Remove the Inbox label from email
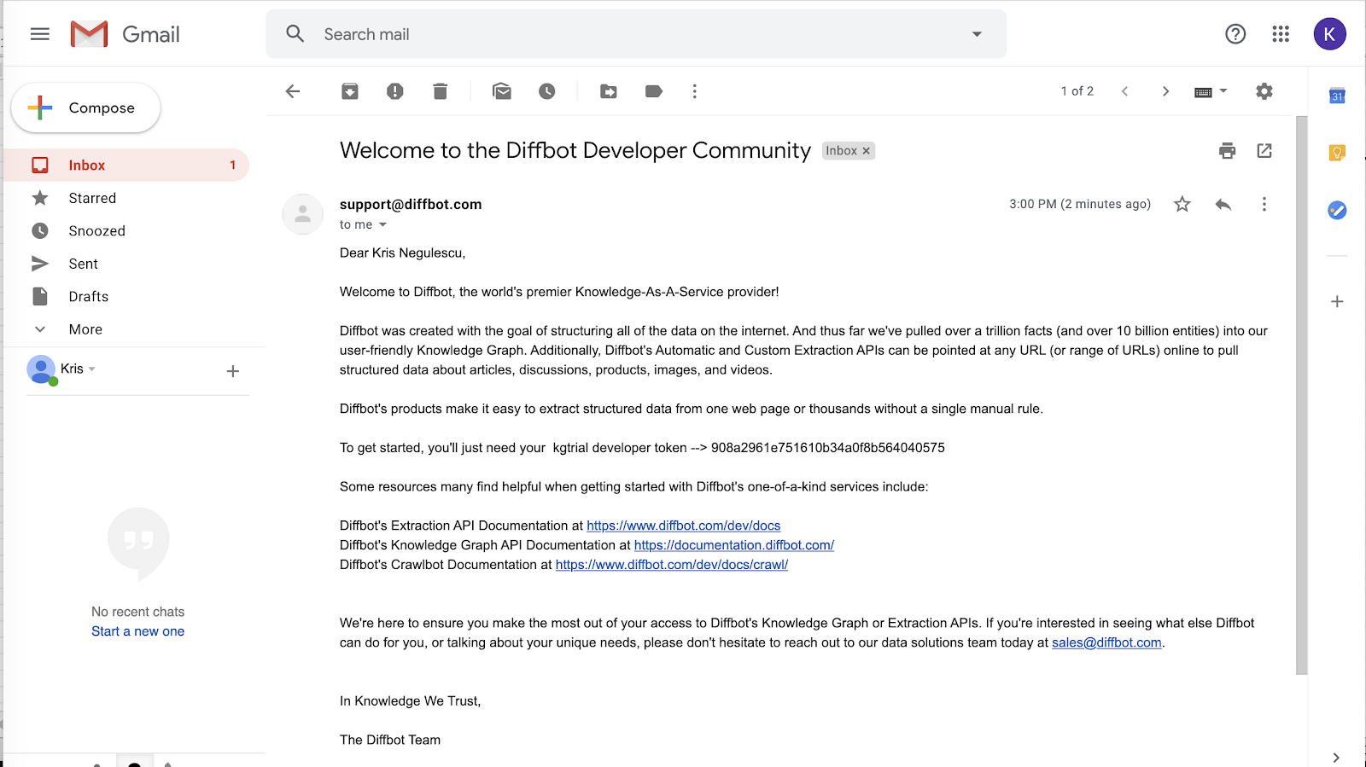1366x767 pixels. (867, 151)
